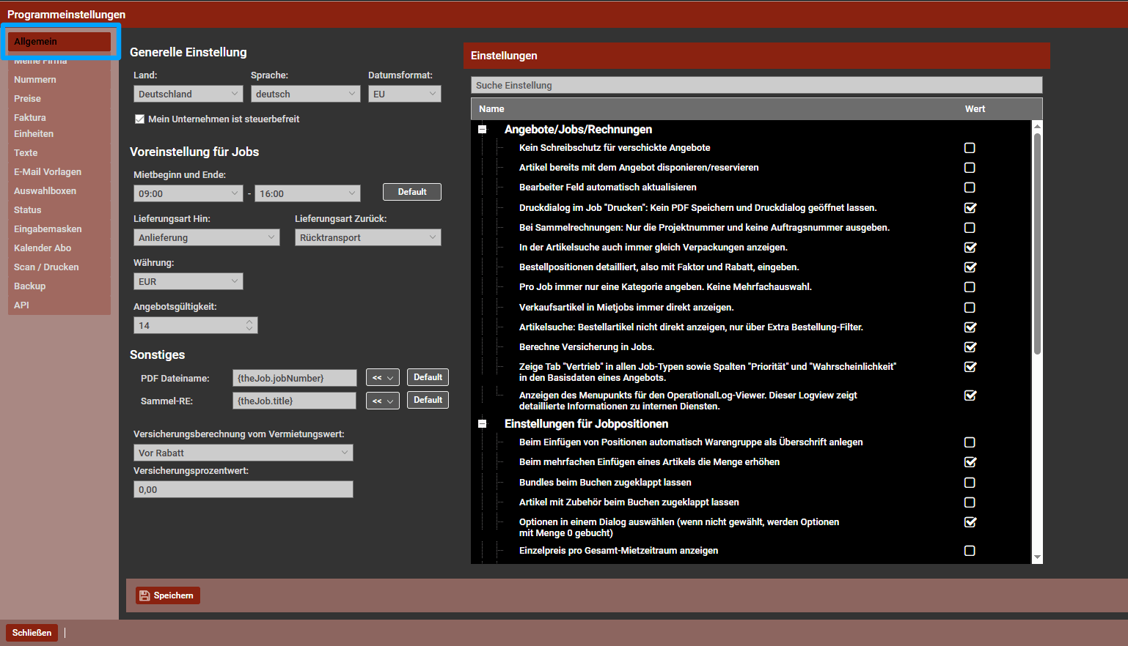Screen dimensions: 1128x646
Task: Expand the Lieferungsart Zurück dropdown
Action: (367, 237)
